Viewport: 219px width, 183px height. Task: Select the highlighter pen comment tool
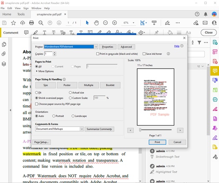click(x=36, y=33)
